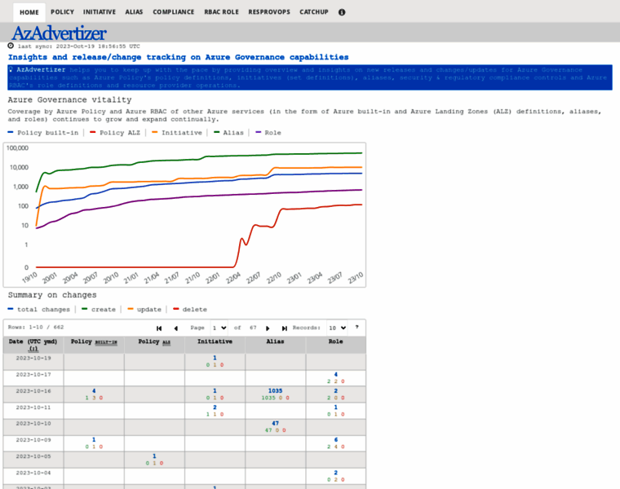Open the POLICY menu item
The image size is (620, 489).
point(62,12)
